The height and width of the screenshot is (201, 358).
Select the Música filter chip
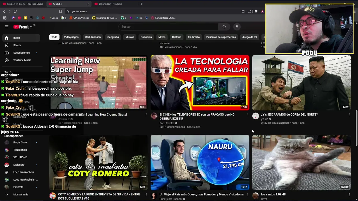(x=130, y=37)
